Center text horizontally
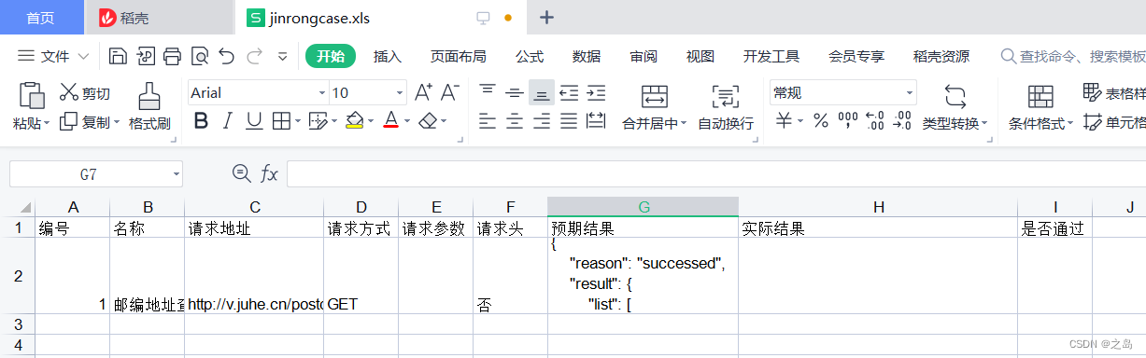 (x=514, y=121)
